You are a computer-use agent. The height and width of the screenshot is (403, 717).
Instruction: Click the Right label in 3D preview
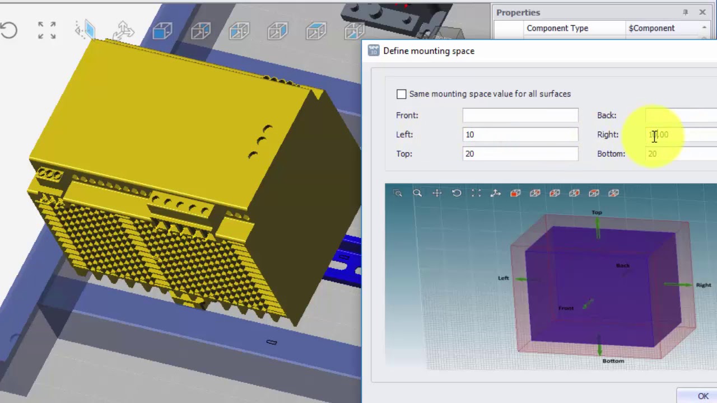[704, 285]
